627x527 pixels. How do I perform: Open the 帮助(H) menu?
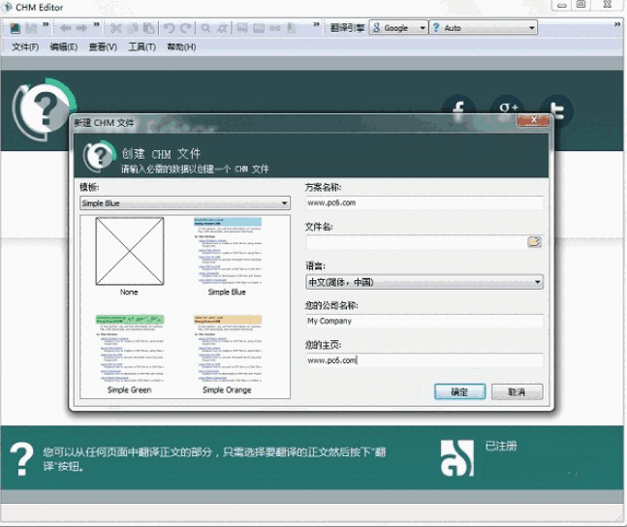point(181,47)
